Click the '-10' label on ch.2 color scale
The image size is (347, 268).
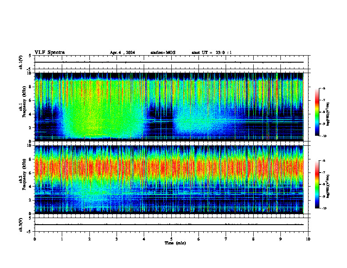[324, 208]
